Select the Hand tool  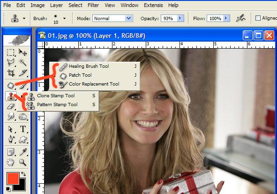point(11,162)
